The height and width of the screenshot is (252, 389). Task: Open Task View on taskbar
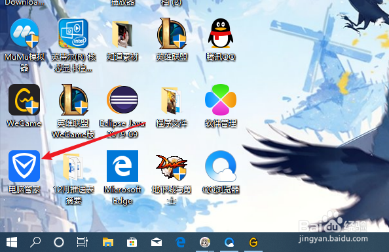pyautogui.click(x=83, y=242)
